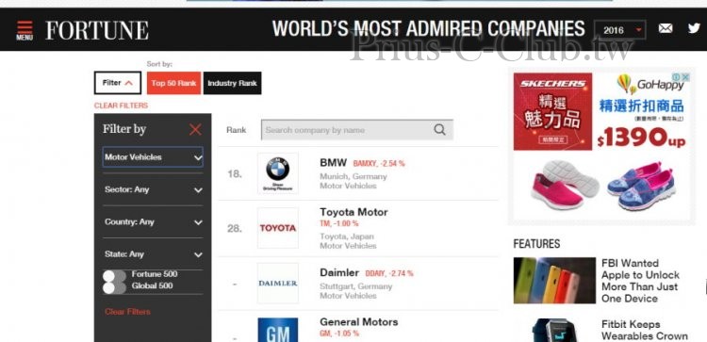Expand the Sector: Any dropdown
The height and width of the screenshot is (342, 707).
click(x=153, y=189)
